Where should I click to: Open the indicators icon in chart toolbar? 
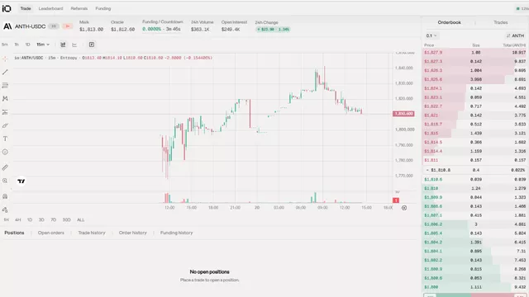tap(74, 45)
